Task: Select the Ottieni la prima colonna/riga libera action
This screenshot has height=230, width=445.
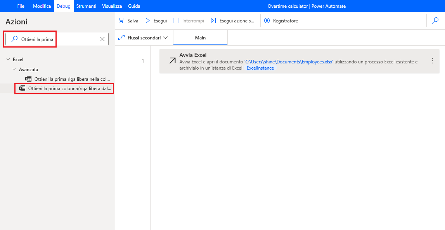Action: point(64,89)
